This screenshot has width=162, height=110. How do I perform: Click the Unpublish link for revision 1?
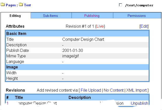(x=139, y=103)
